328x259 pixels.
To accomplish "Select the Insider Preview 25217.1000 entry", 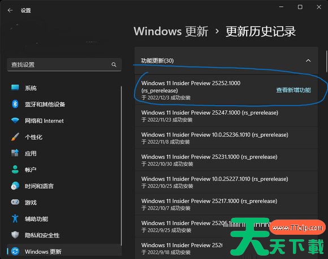I will 226,204.
